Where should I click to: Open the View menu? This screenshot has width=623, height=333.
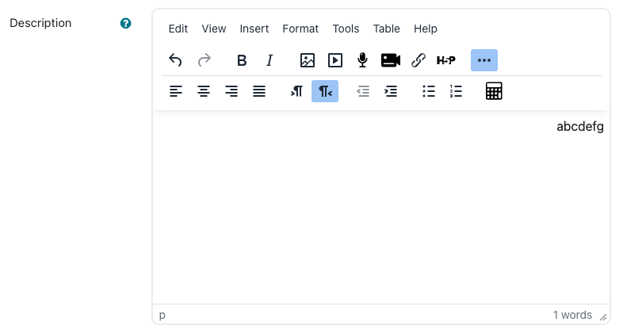click(214, 29)
